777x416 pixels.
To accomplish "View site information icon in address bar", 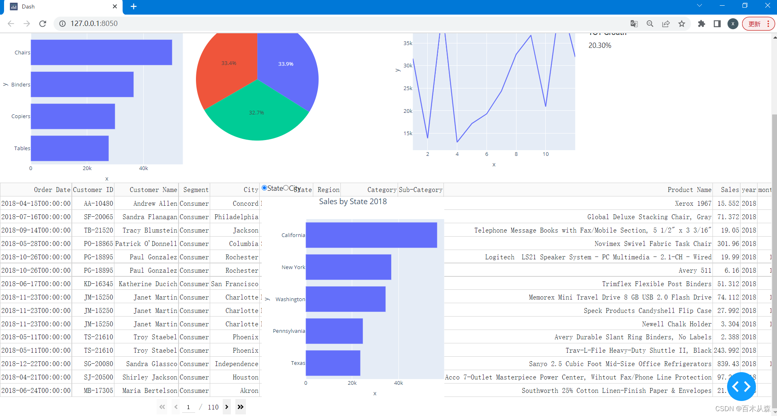I will 62,24.
